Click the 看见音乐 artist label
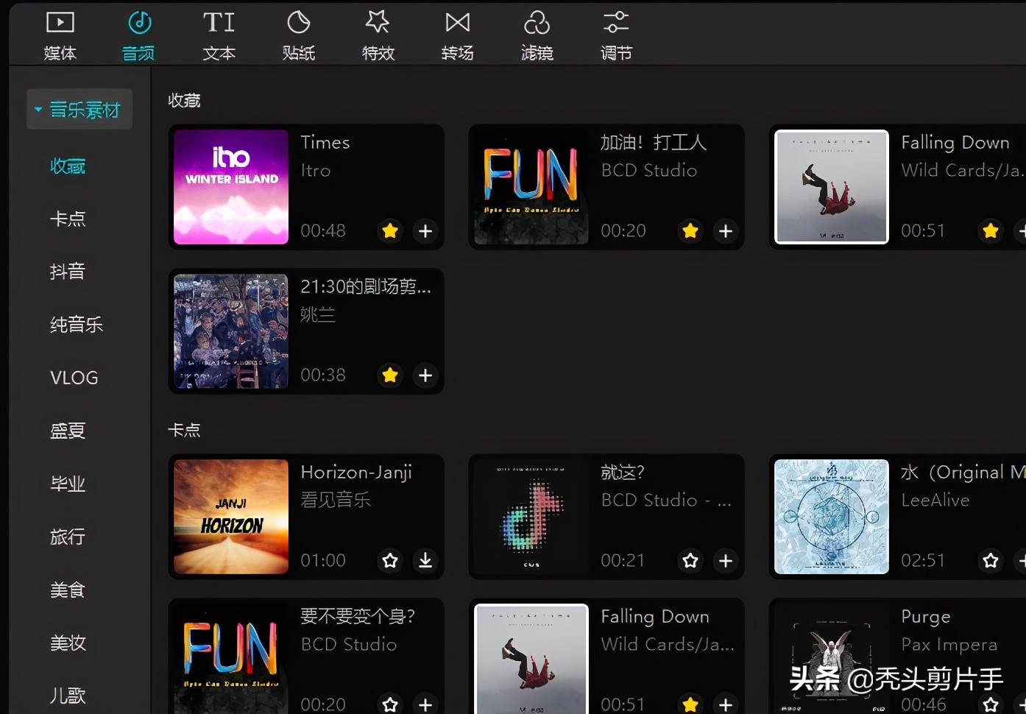1026x714 pixels. [336, 501]
